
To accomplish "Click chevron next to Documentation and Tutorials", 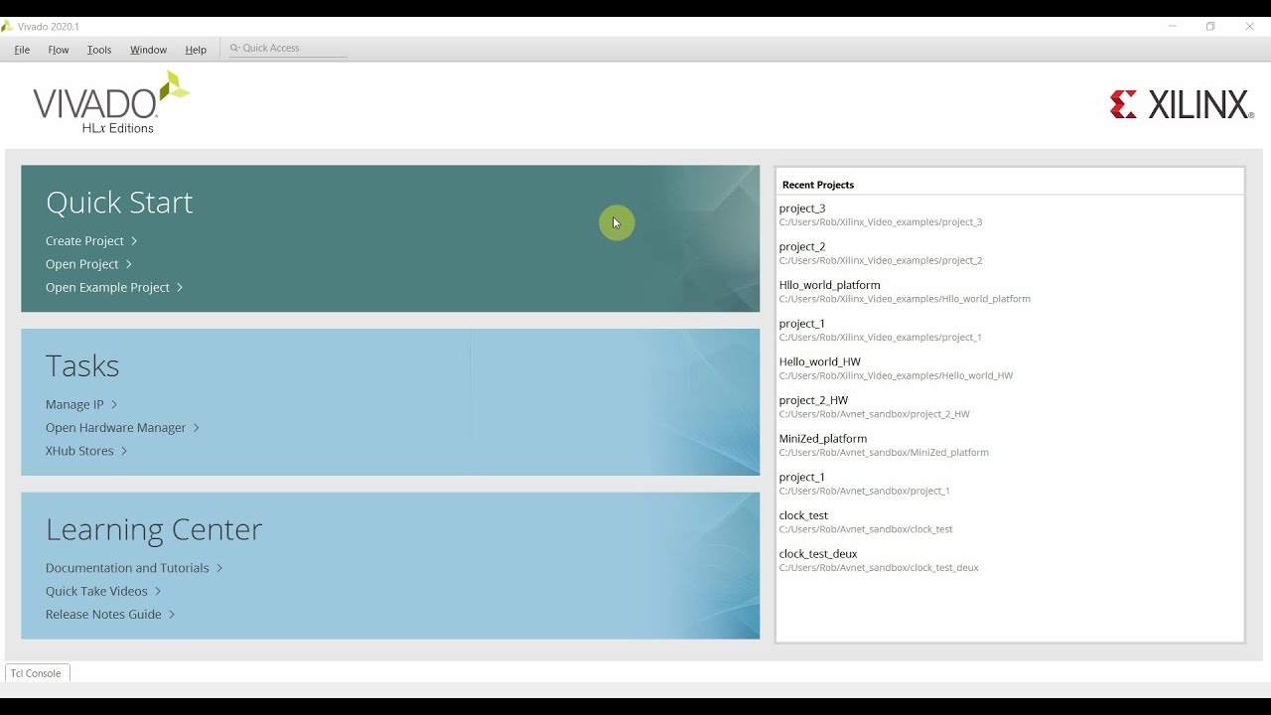I will pyautogui.click(x=219, y=568).
